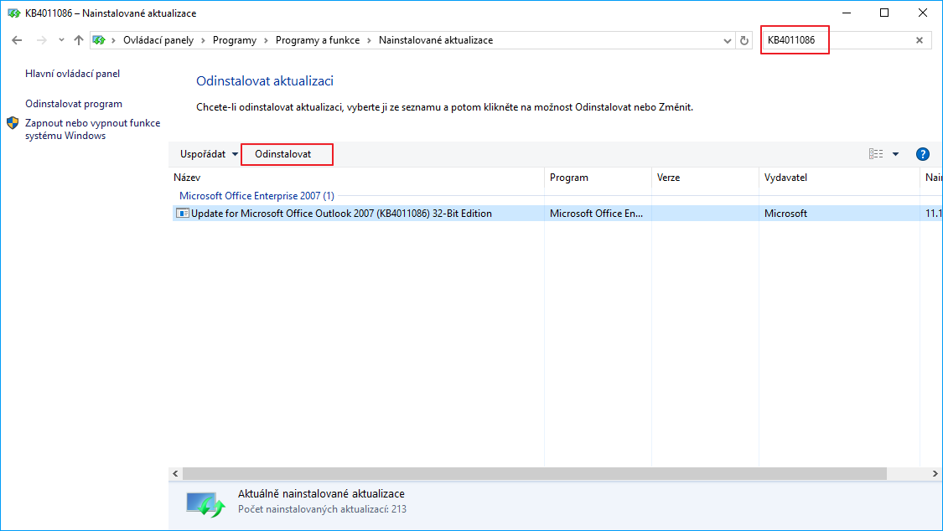The width and height of the screenshot is (943, 531).
Task: Sort by the Vydavatel column header
Action: click(840, 178)
